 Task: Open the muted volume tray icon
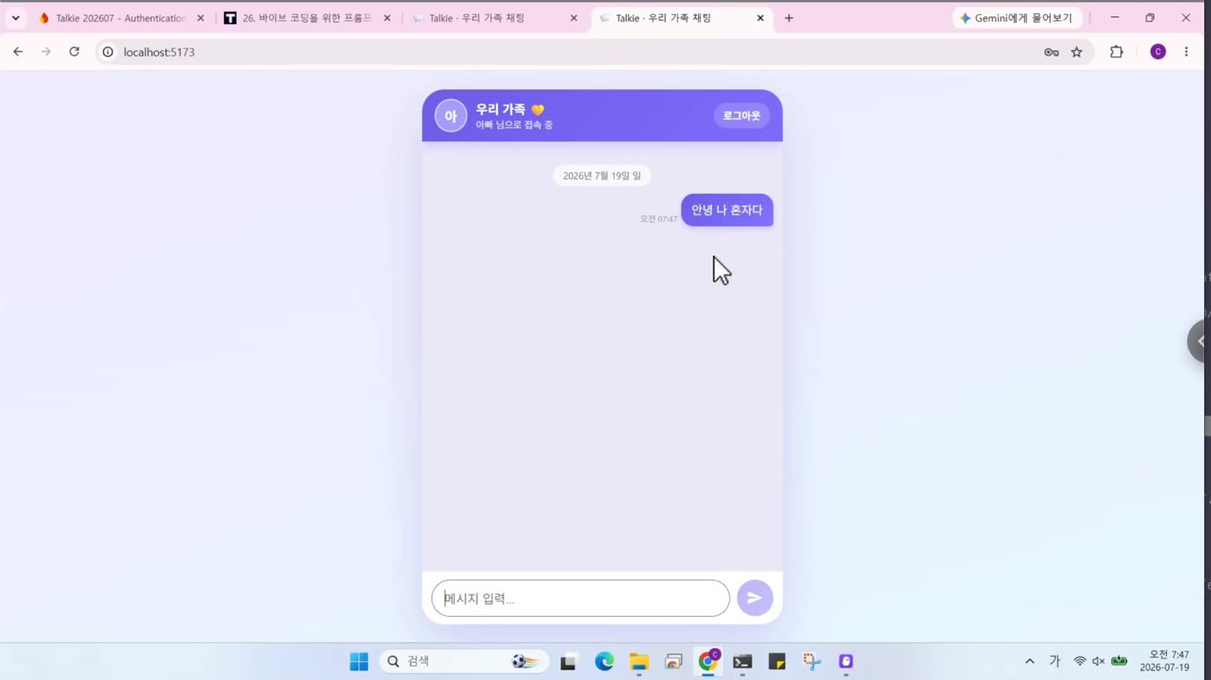click(1099, 662)
